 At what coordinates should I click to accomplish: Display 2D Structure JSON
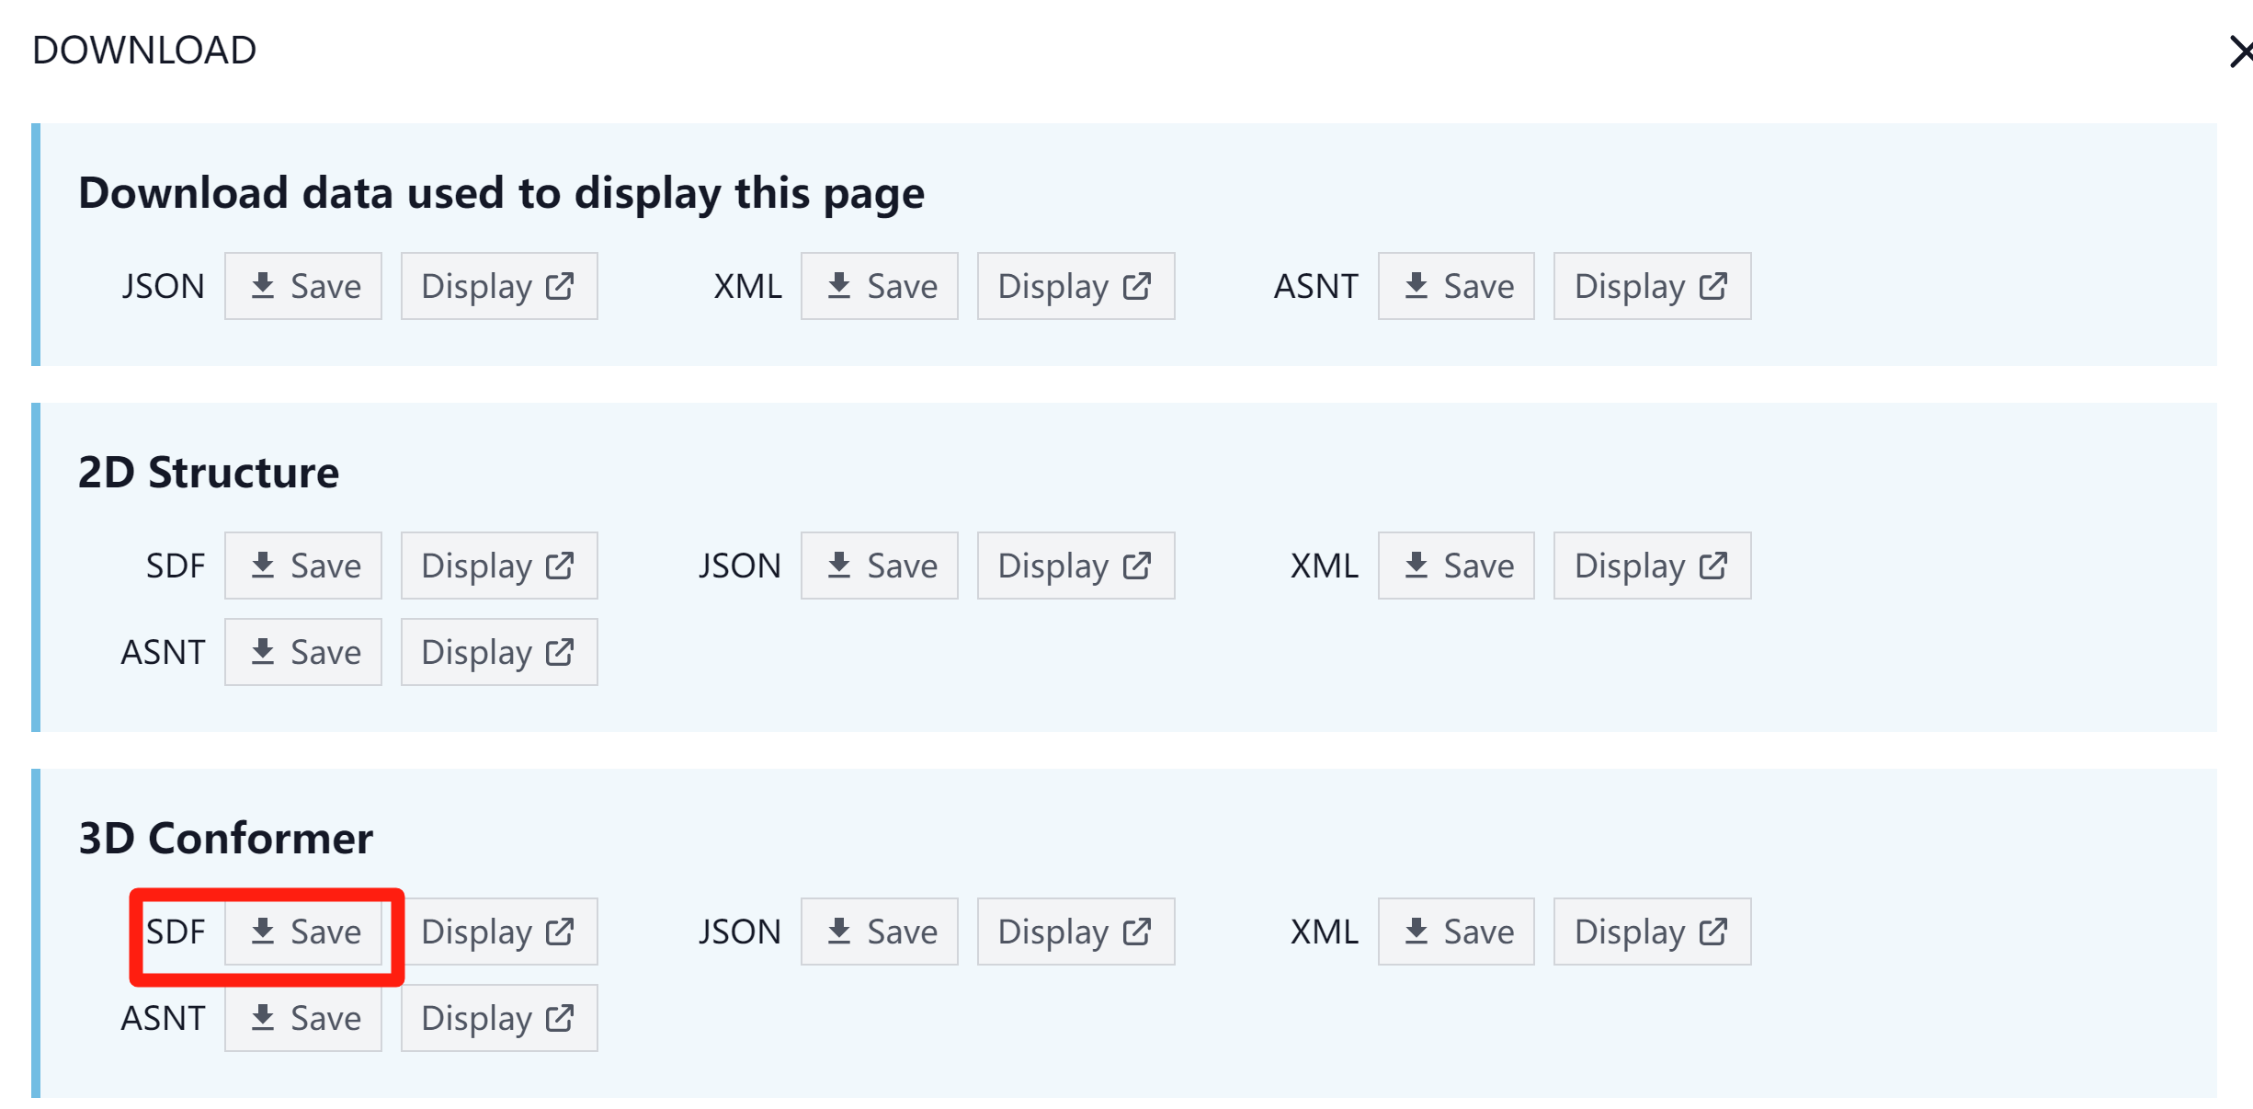pos(1075,566)
